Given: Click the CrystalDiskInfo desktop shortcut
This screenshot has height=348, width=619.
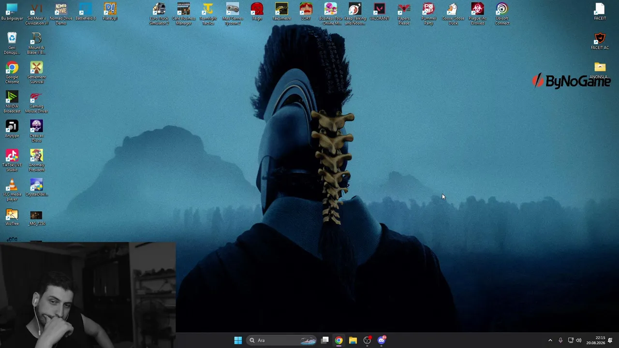Looking at the screenshot, I should [x=36, y=188].
